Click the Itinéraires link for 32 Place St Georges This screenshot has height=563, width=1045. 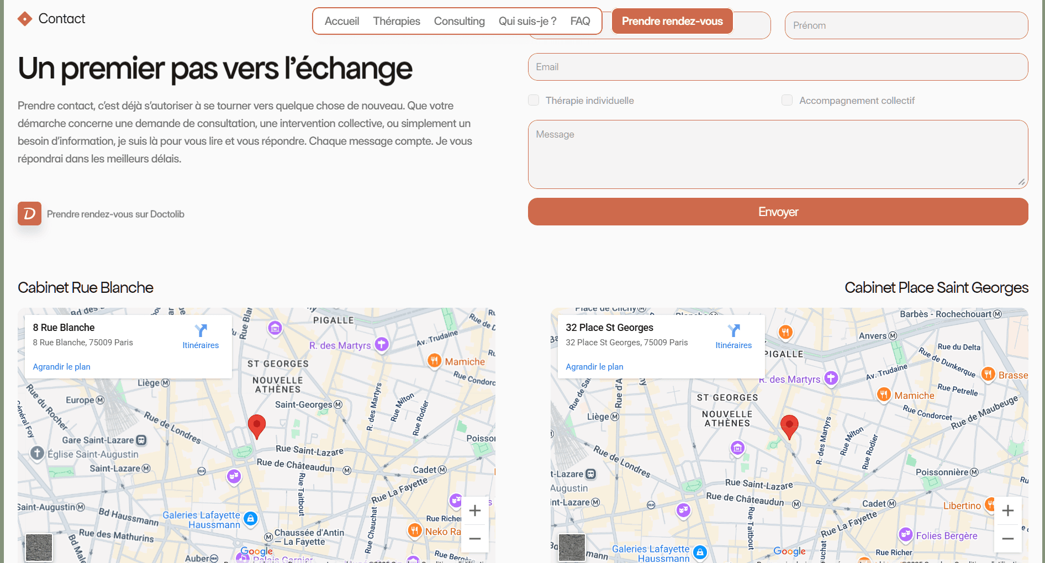(733, 345)
